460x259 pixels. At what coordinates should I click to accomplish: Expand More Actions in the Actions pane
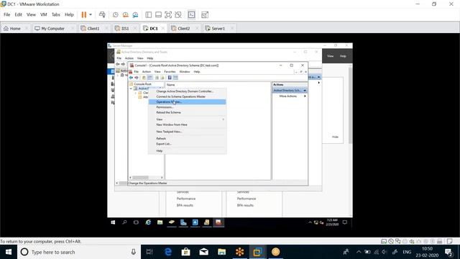290,96
